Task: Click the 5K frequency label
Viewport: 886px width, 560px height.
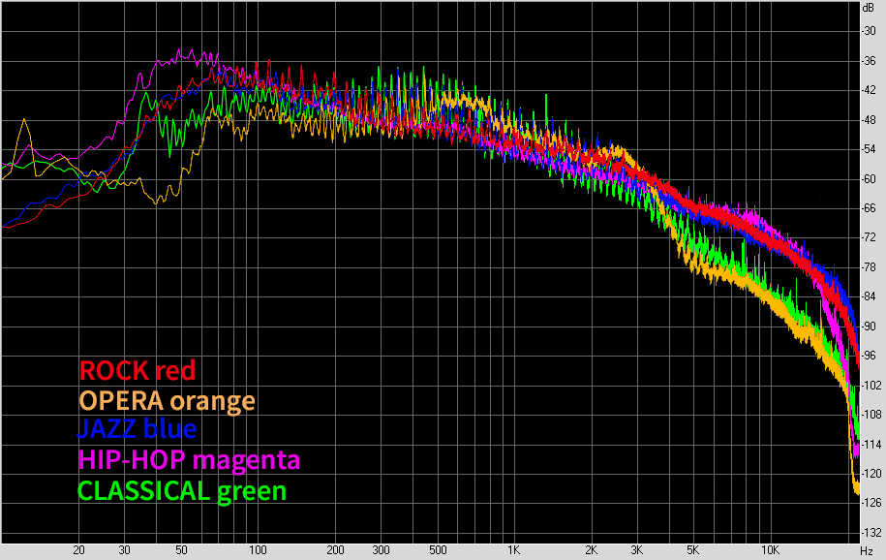Action: (692, 549)
